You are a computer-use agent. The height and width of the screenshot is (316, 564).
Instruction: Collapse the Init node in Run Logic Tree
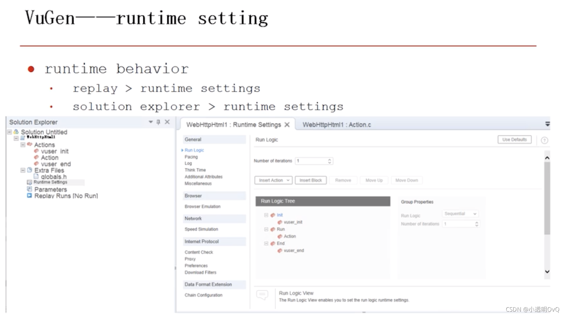coord(266,215)
